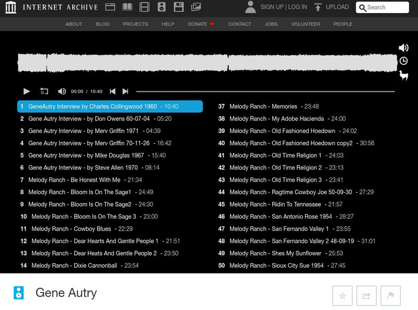This screenshot has height=310, width=418.
Task: Open the Software floppy disk icon
Action: pyautogui.click(x=179, y=7)
